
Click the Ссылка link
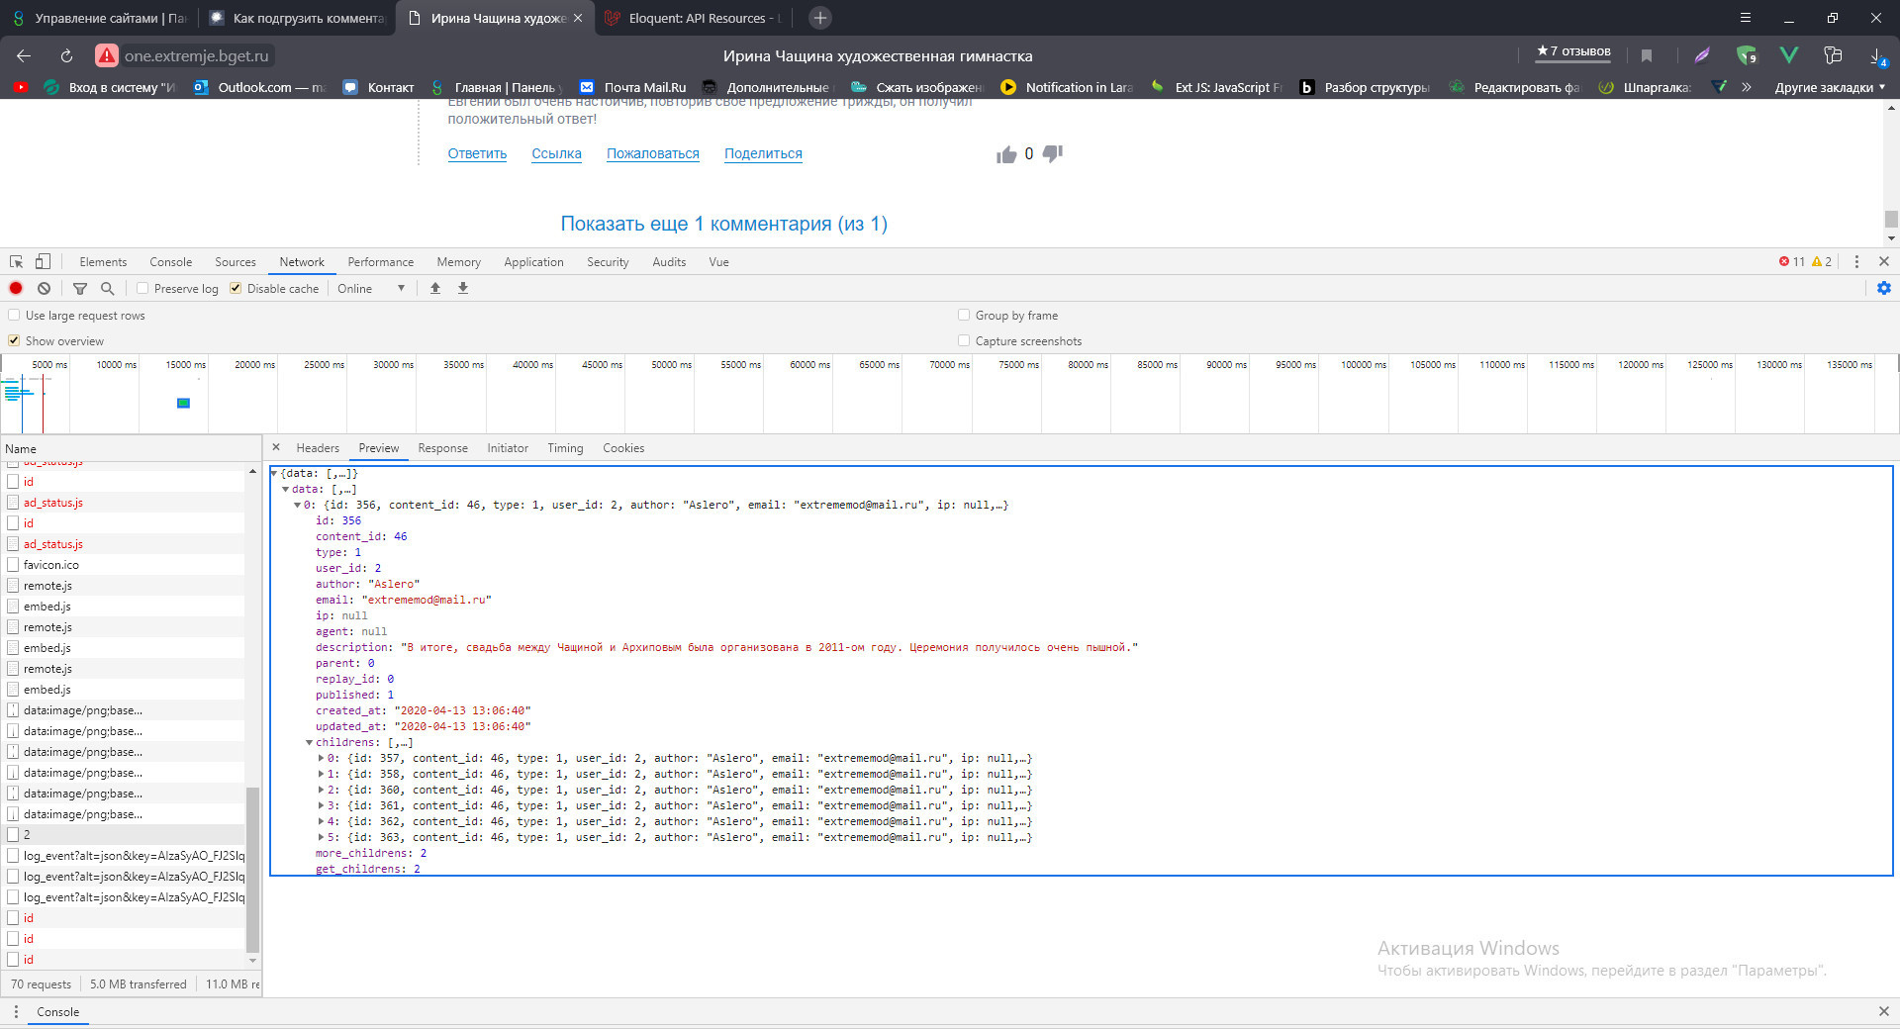click(x=556, y=153)
